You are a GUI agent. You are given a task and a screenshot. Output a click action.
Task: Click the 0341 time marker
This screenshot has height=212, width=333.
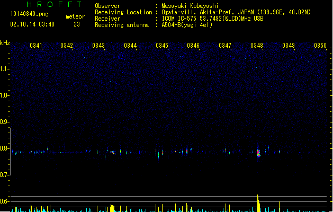(x=36, y=46)
